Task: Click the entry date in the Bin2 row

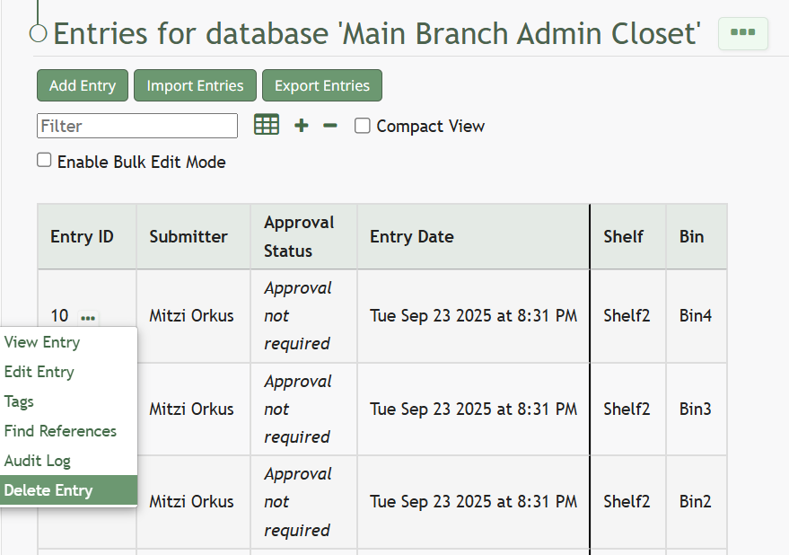Action: (474, 502)
